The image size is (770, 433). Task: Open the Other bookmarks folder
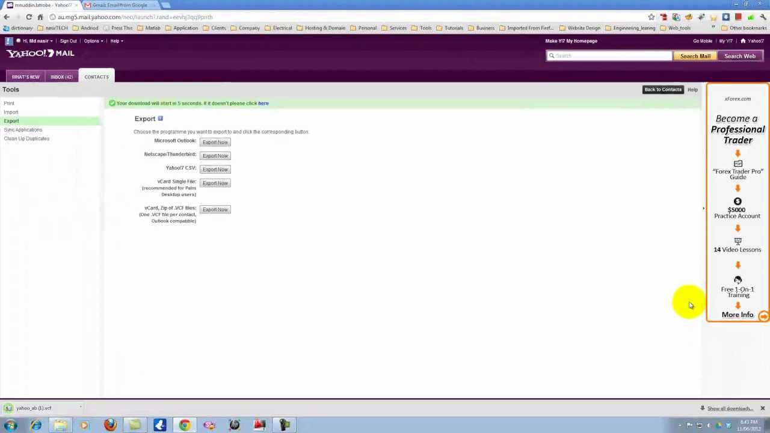[744, 28]
